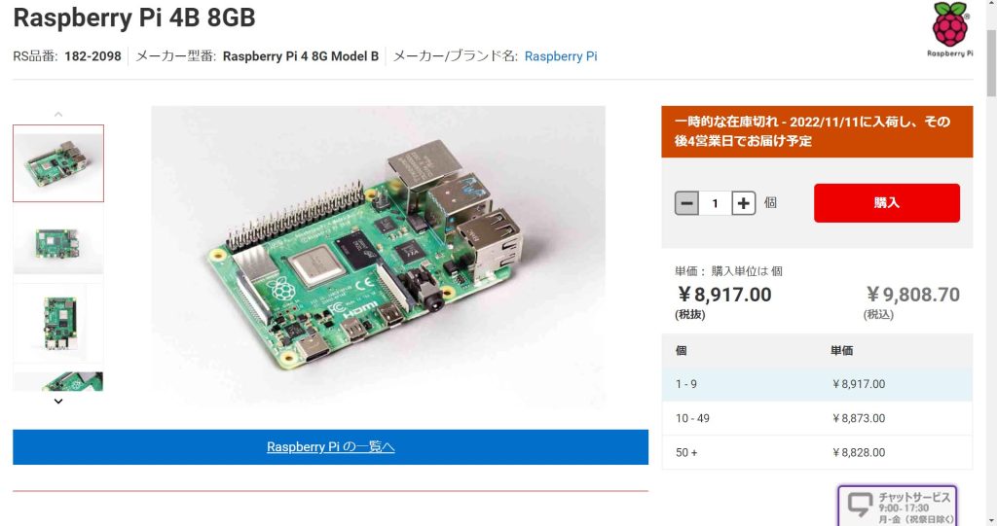Increase quantity with the plus button
Image resolution: width=997 pixels, height=526 pixels.
point(743,203)
